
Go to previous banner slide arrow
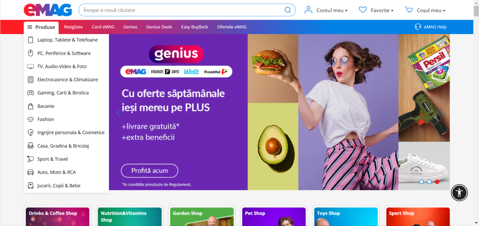[118, 113]
